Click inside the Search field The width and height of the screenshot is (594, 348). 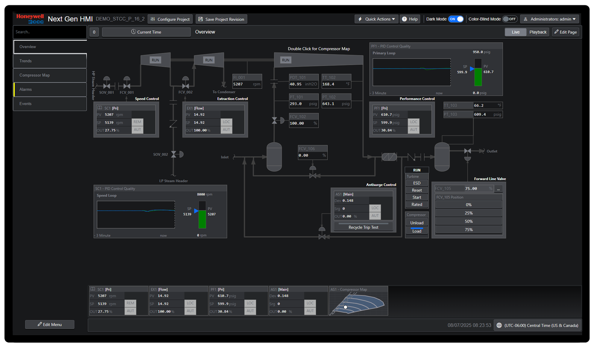[x=49, y=32]
